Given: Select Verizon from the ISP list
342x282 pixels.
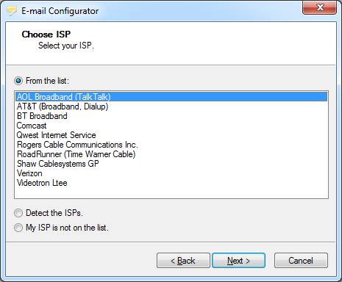Looking at the screenshot, I should tap(171, 173).
